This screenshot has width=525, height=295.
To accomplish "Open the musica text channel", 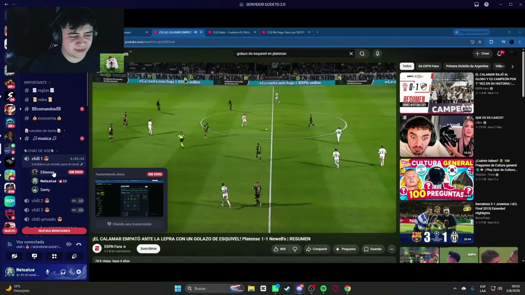I will (x=54, y=138).
